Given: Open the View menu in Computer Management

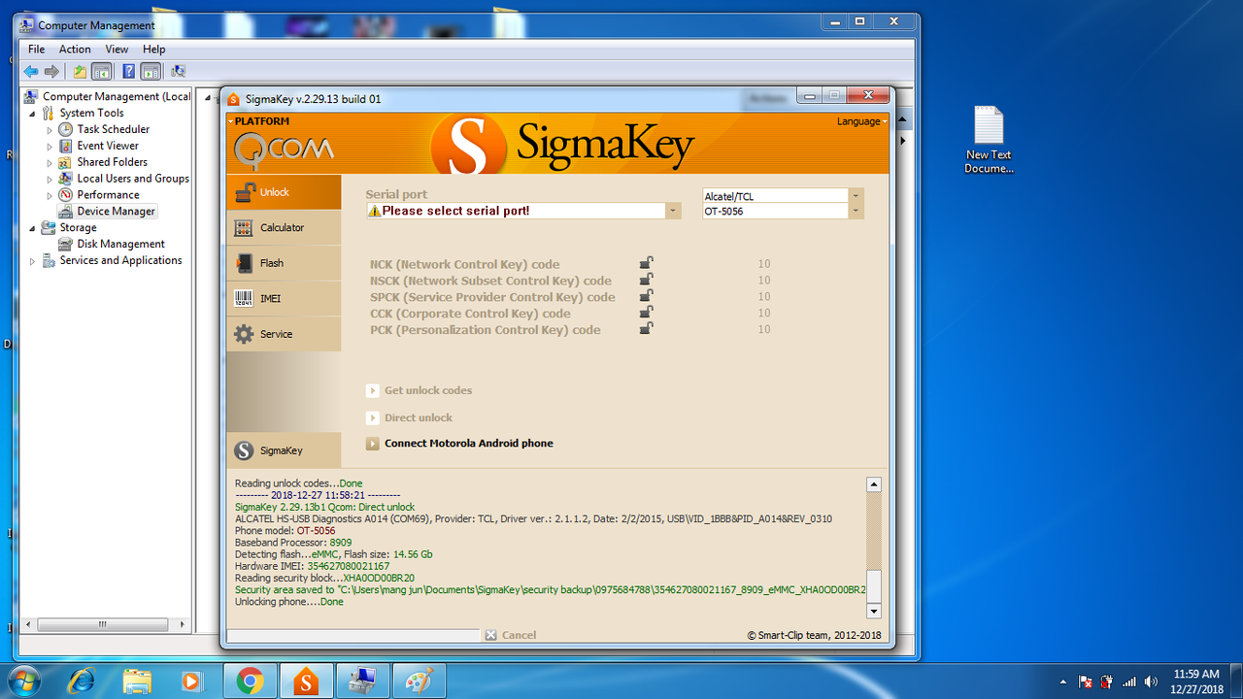Looking at the screenshot, I should (117, 49).
